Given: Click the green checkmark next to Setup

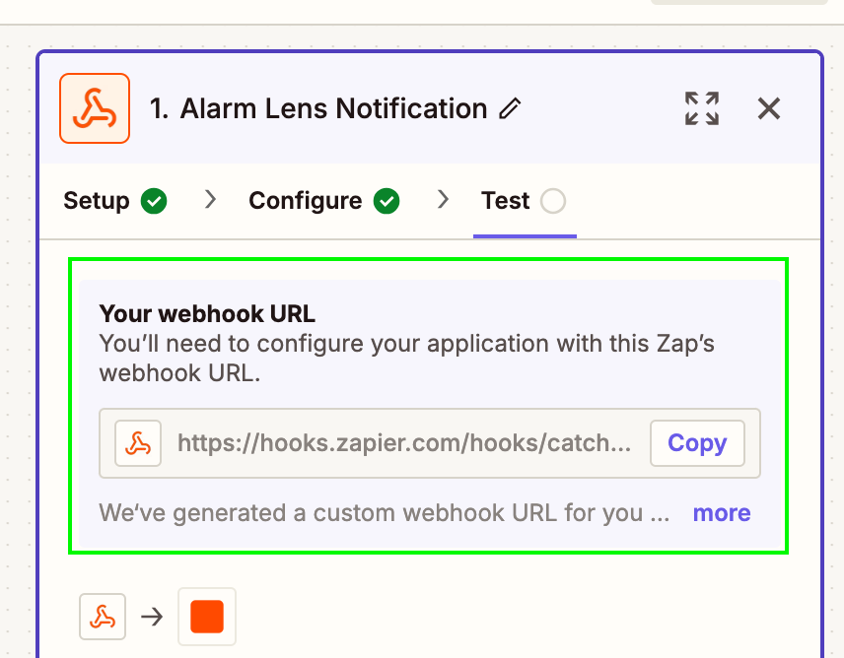Looking at the screenshot, I should [x=154, y=201].
